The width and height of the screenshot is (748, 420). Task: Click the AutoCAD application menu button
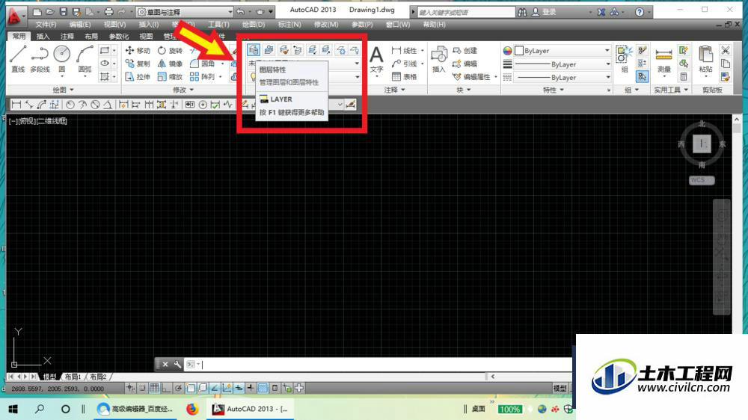(15, 16)
